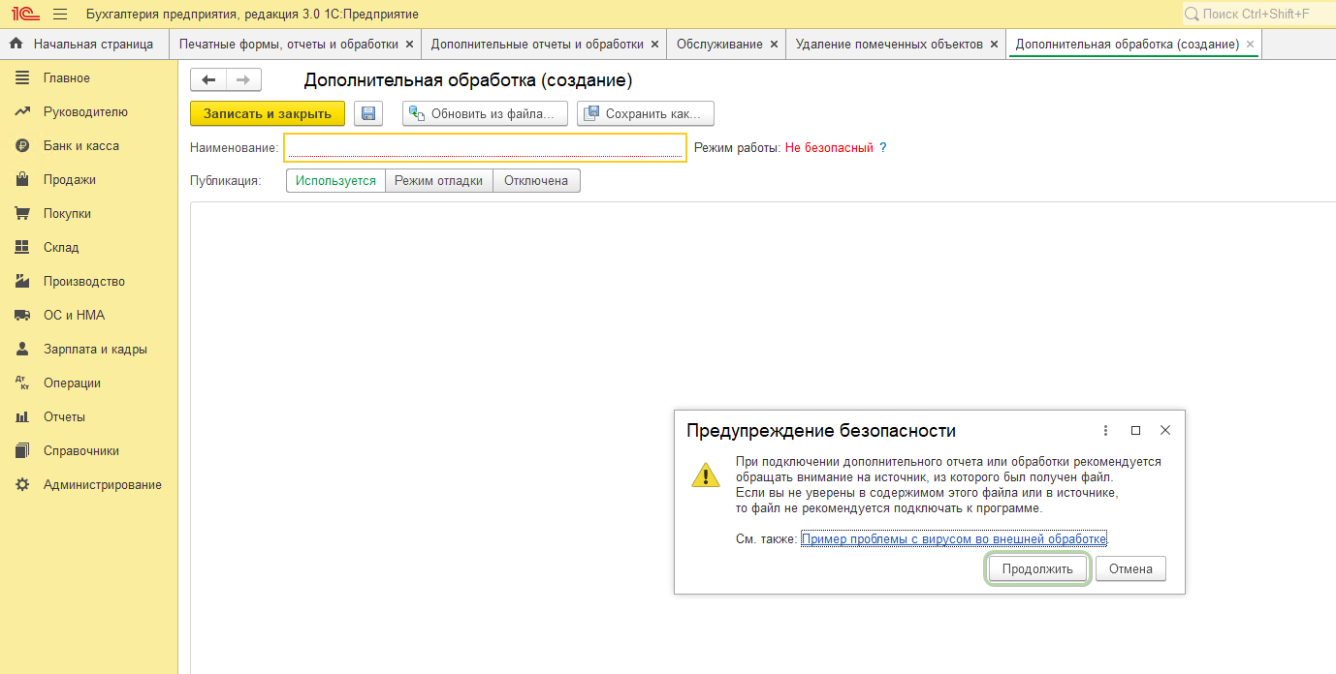Viewport: 1336px width, 674px height.
Task: Click the Главное sidebar icon
Action: (x=22, y=77)
